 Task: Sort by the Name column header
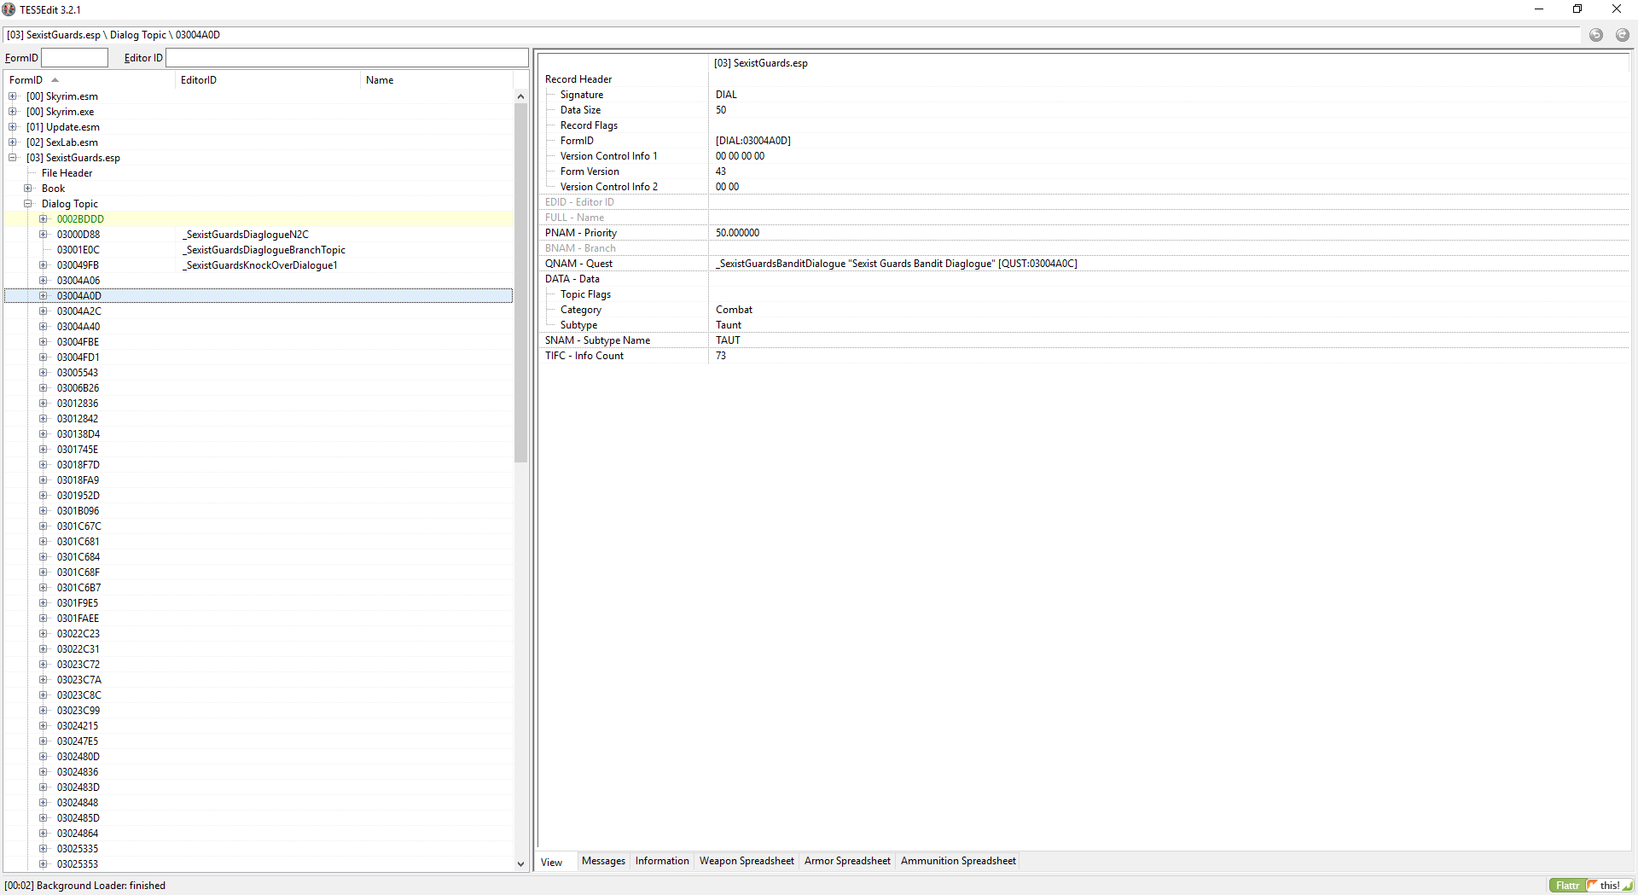click(x=436, y=80)
